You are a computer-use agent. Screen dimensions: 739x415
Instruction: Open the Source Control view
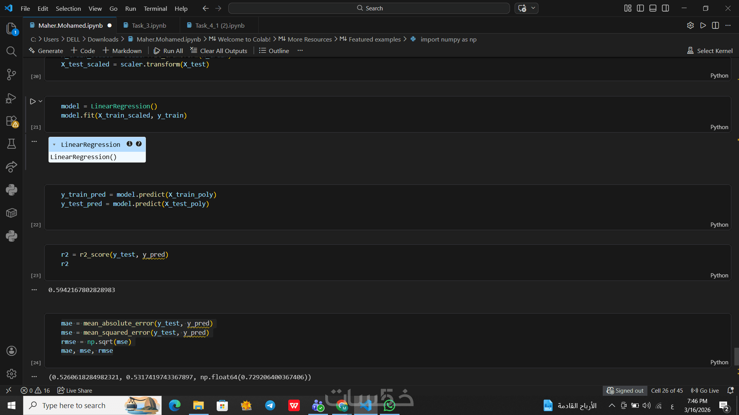click(12, 75)
